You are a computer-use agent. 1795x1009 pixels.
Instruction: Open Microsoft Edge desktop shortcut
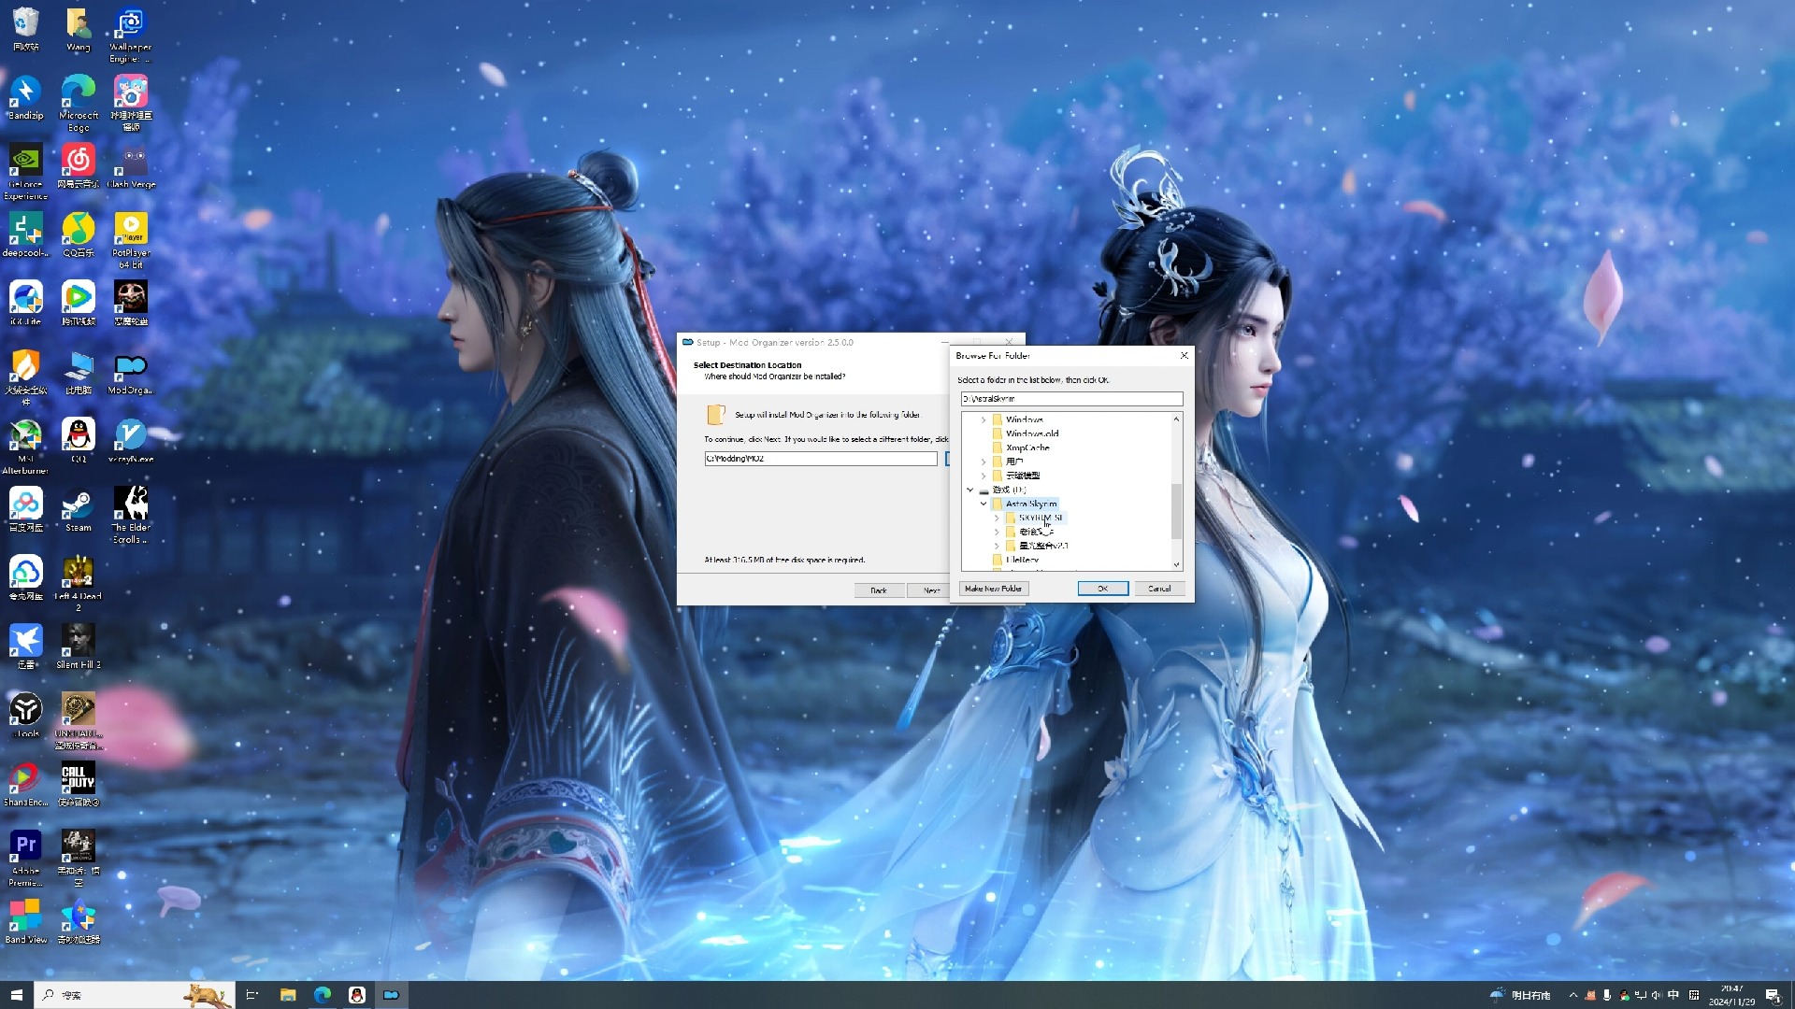(78, 93)
